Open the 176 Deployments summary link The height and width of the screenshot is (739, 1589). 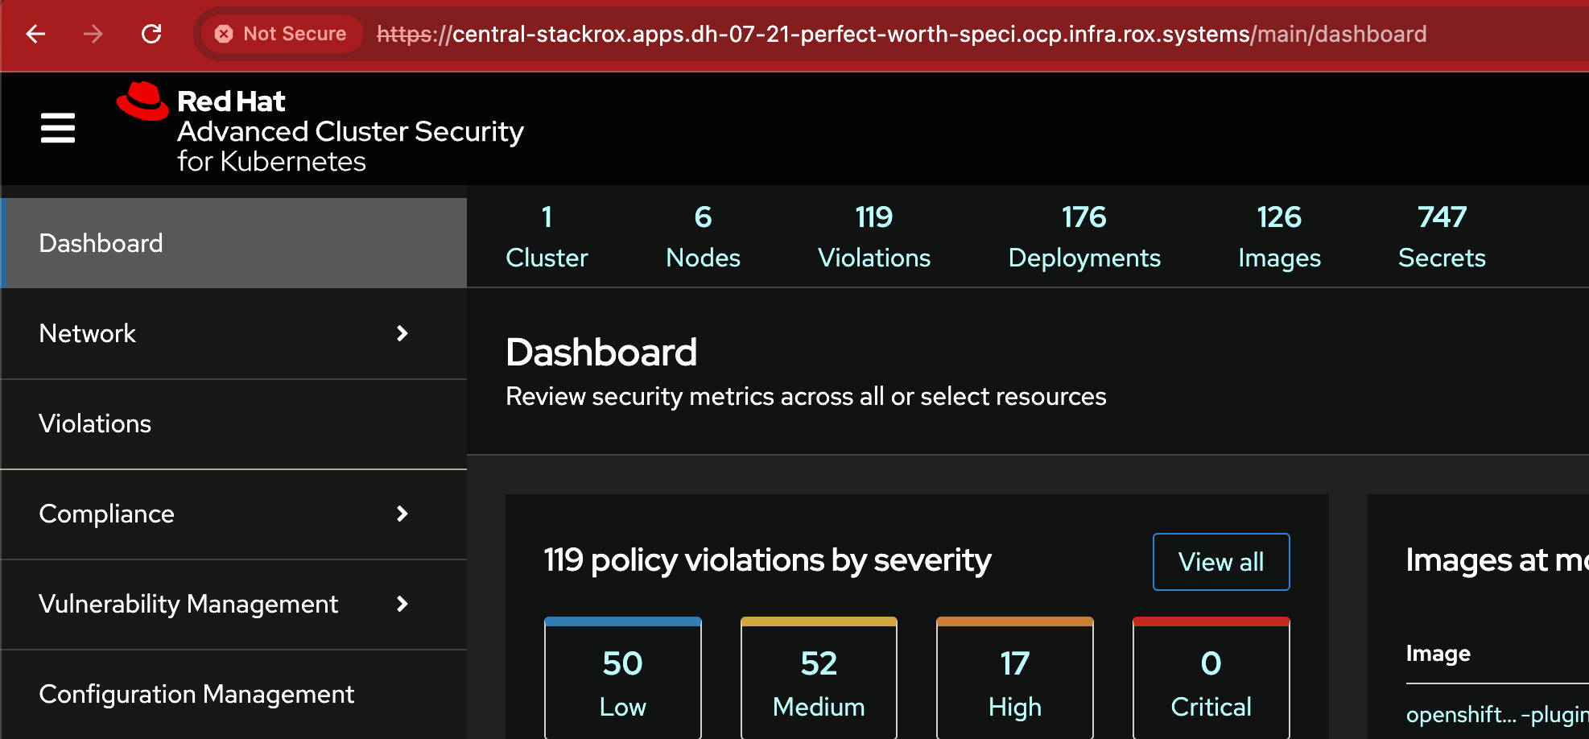click(x=1083, y=237)
